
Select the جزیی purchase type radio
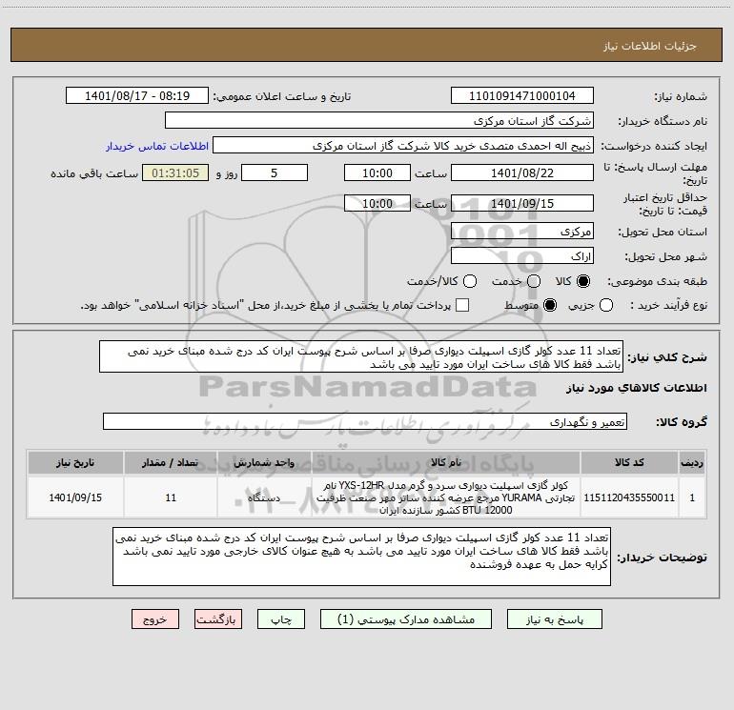pos(605,305)
